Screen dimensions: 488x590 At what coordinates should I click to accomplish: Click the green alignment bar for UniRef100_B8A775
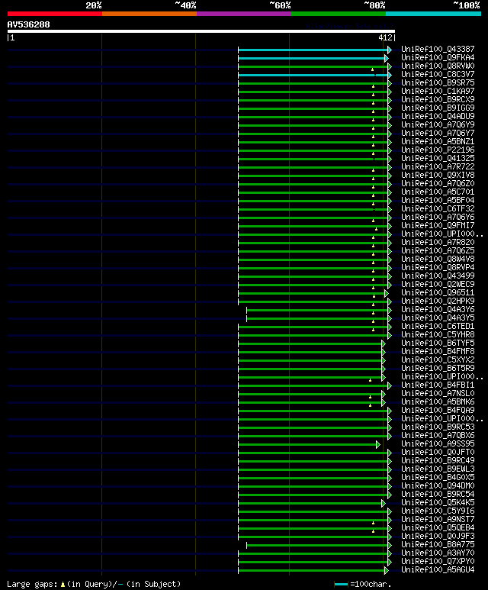[x=317, y=545]
